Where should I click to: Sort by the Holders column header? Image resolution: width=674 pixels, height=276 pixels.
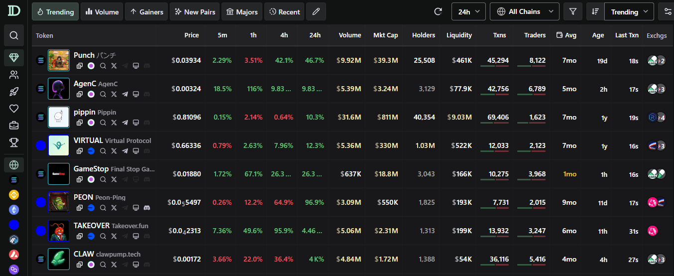[424, 35]
